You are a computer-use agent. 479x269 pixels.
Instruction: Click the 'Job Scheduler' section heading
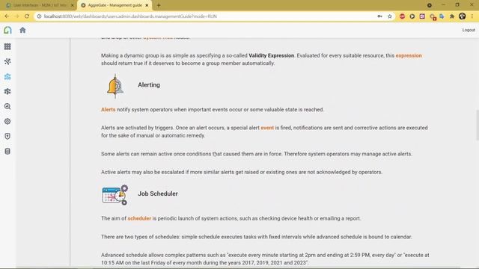coord(158,194)
